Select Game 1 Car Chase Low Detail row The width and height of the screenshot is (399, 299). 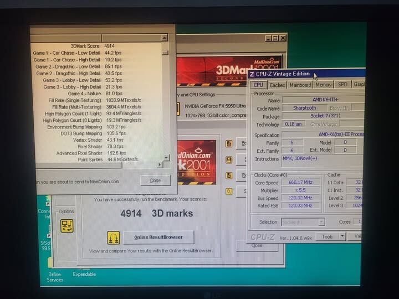pyautogui.click(x=96, y=53)
